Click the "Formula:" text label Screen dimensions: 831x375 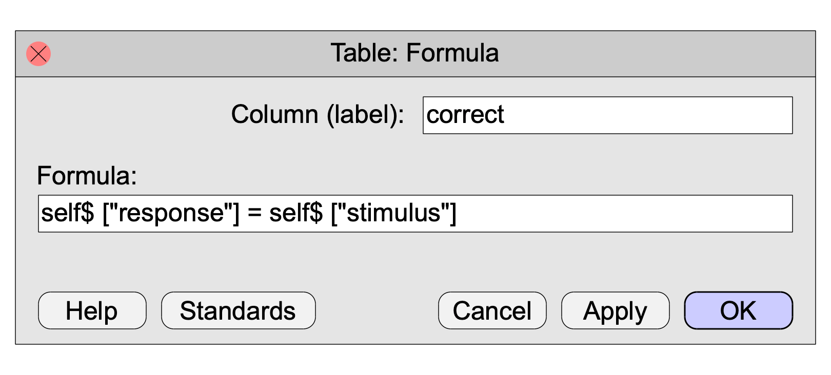(x=87, y=176)
